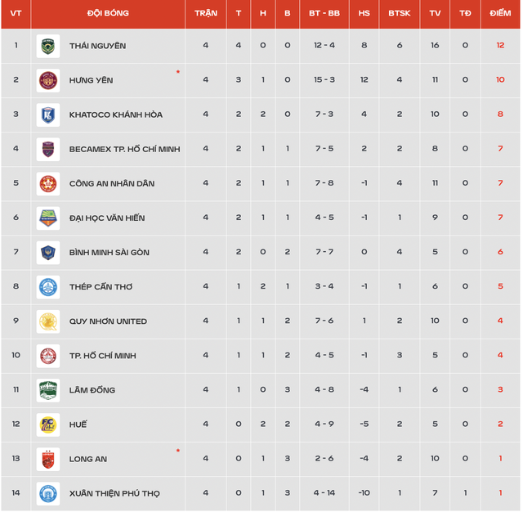Screen dimensions: 523x512
Task: Select the Khatoco Khánh Hòa logo
Action: pos(48,115)
